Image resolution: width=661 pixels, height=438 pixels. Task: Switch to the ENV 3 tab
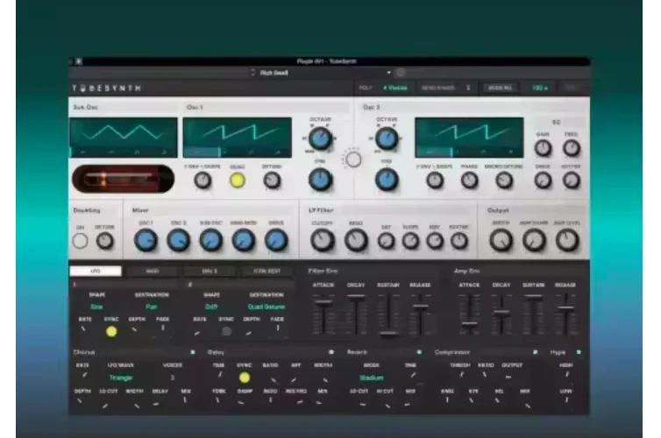tap(210, 272)
